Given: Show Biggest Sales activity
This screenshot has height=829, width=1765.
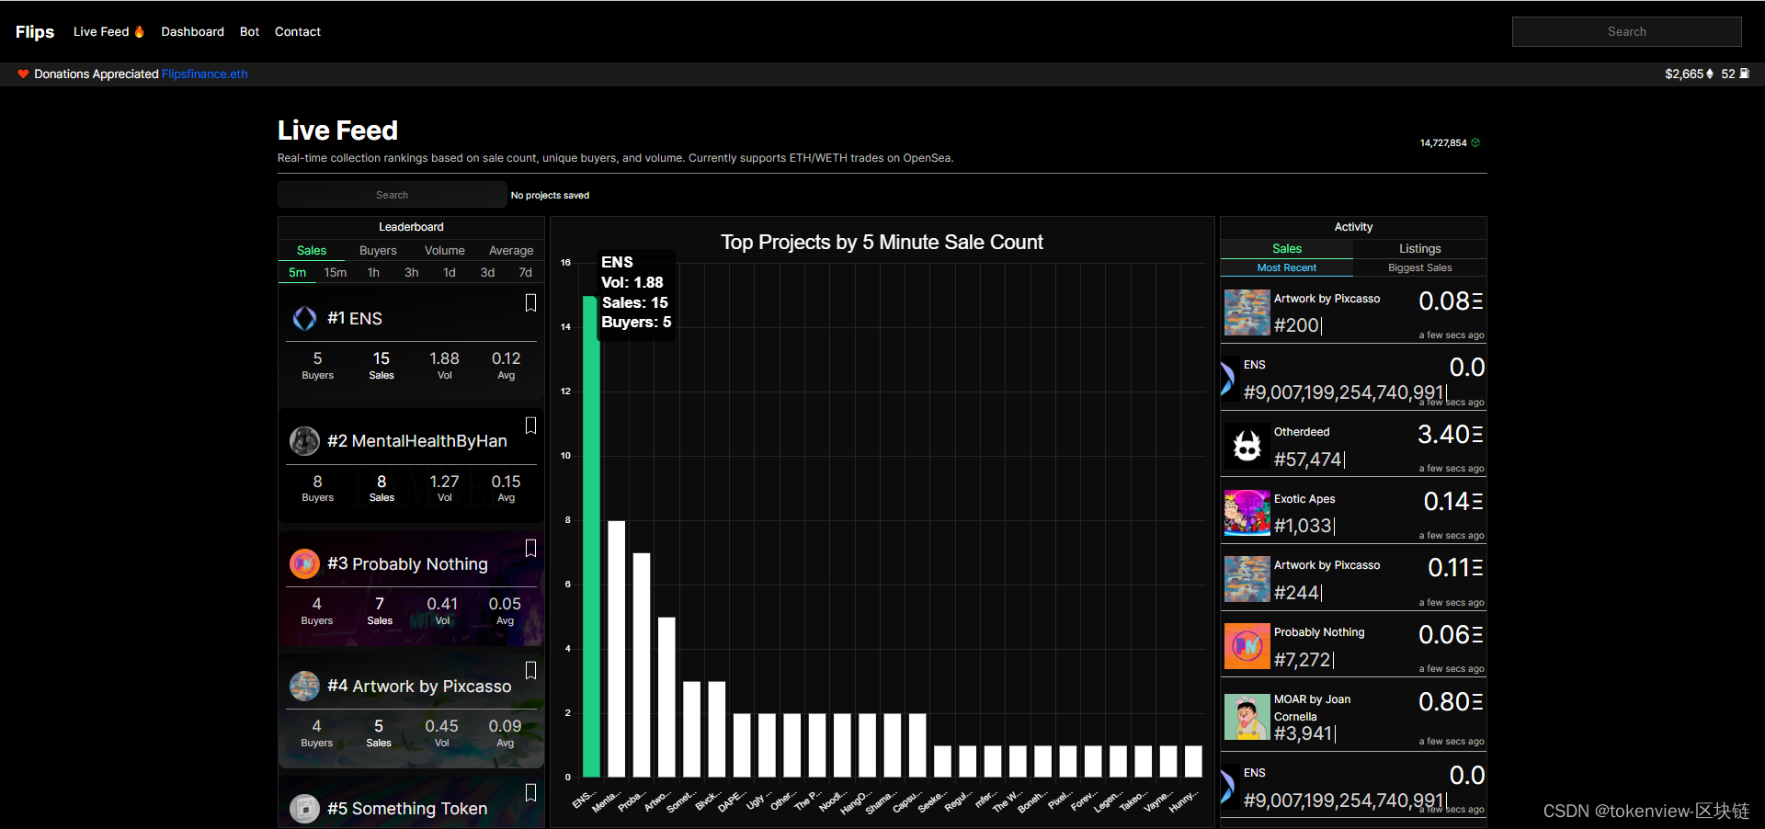Looking at the screenshot, I should (1419, 267).
